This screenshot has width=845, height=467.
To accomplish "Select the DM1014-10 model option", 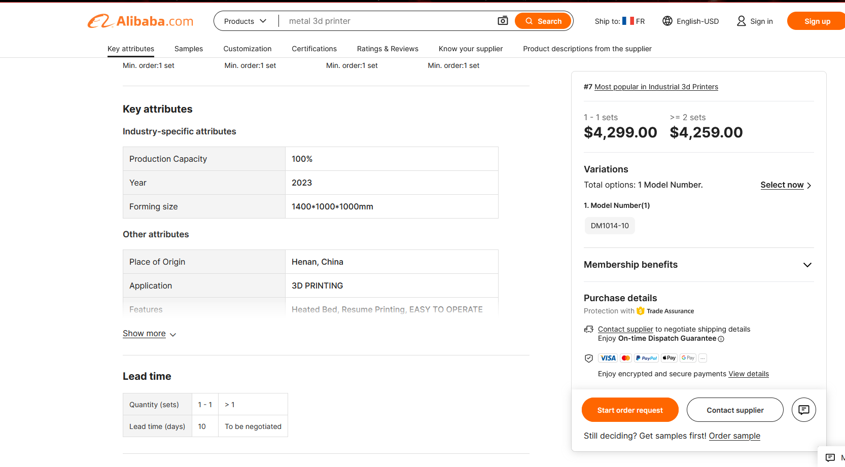I will coord(610,226).
